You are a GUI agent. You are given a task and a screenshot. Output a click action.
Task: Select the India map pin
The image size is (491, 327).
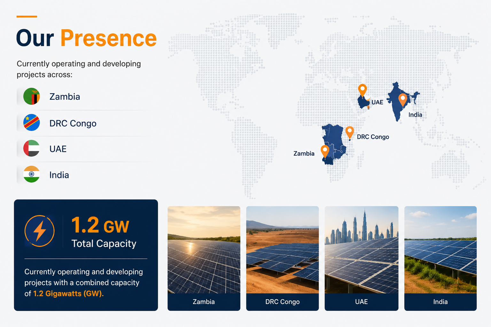pos(403,100)
